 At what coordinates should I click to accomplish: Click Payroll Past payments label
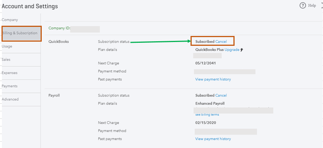coord(110,139)
